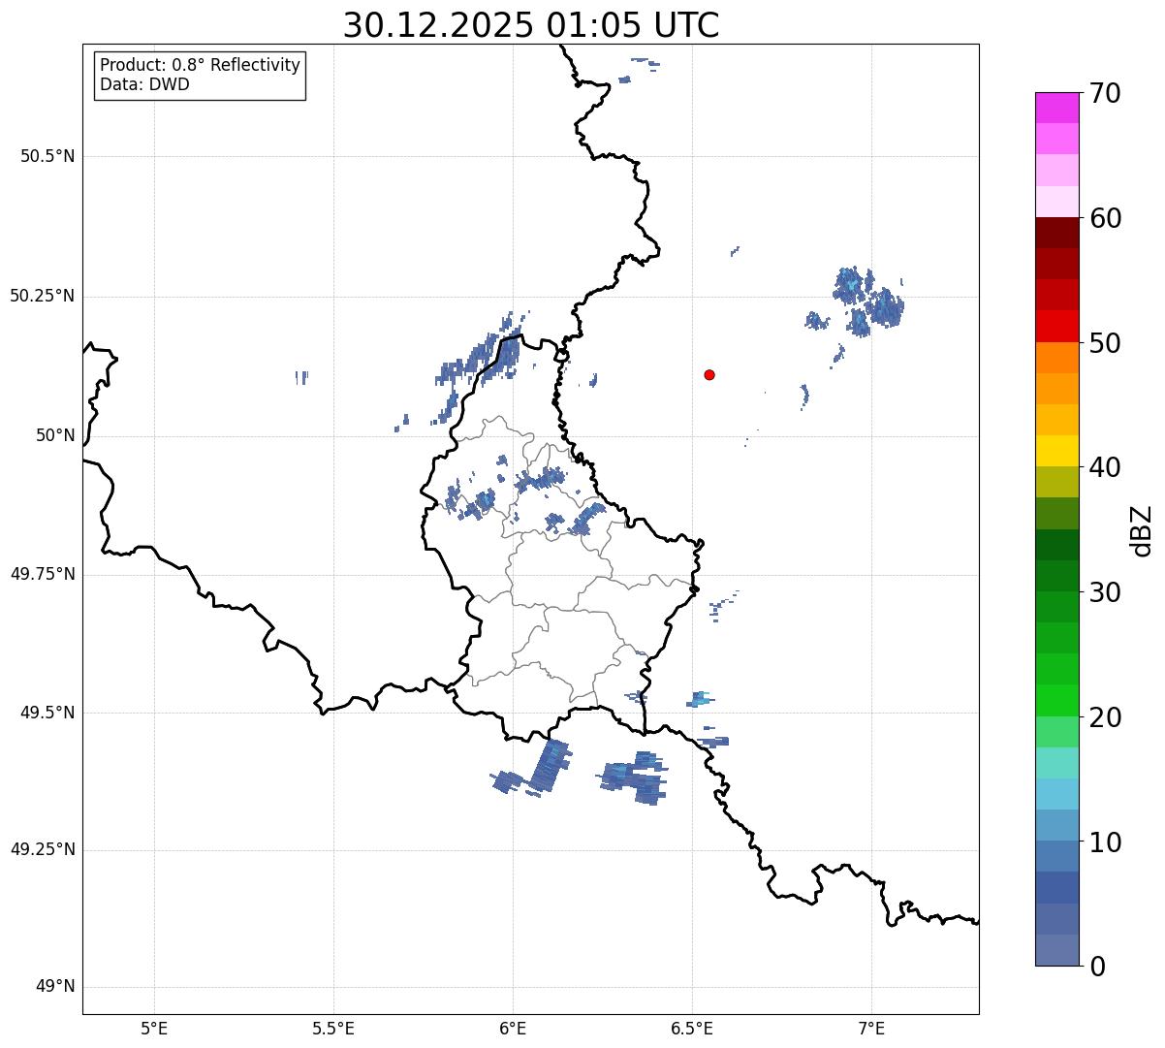This screenshot has height=1048, width=1165.
Task: Click the "Product: 0.8° Reflectivity" label
Action: coord(201,65)
